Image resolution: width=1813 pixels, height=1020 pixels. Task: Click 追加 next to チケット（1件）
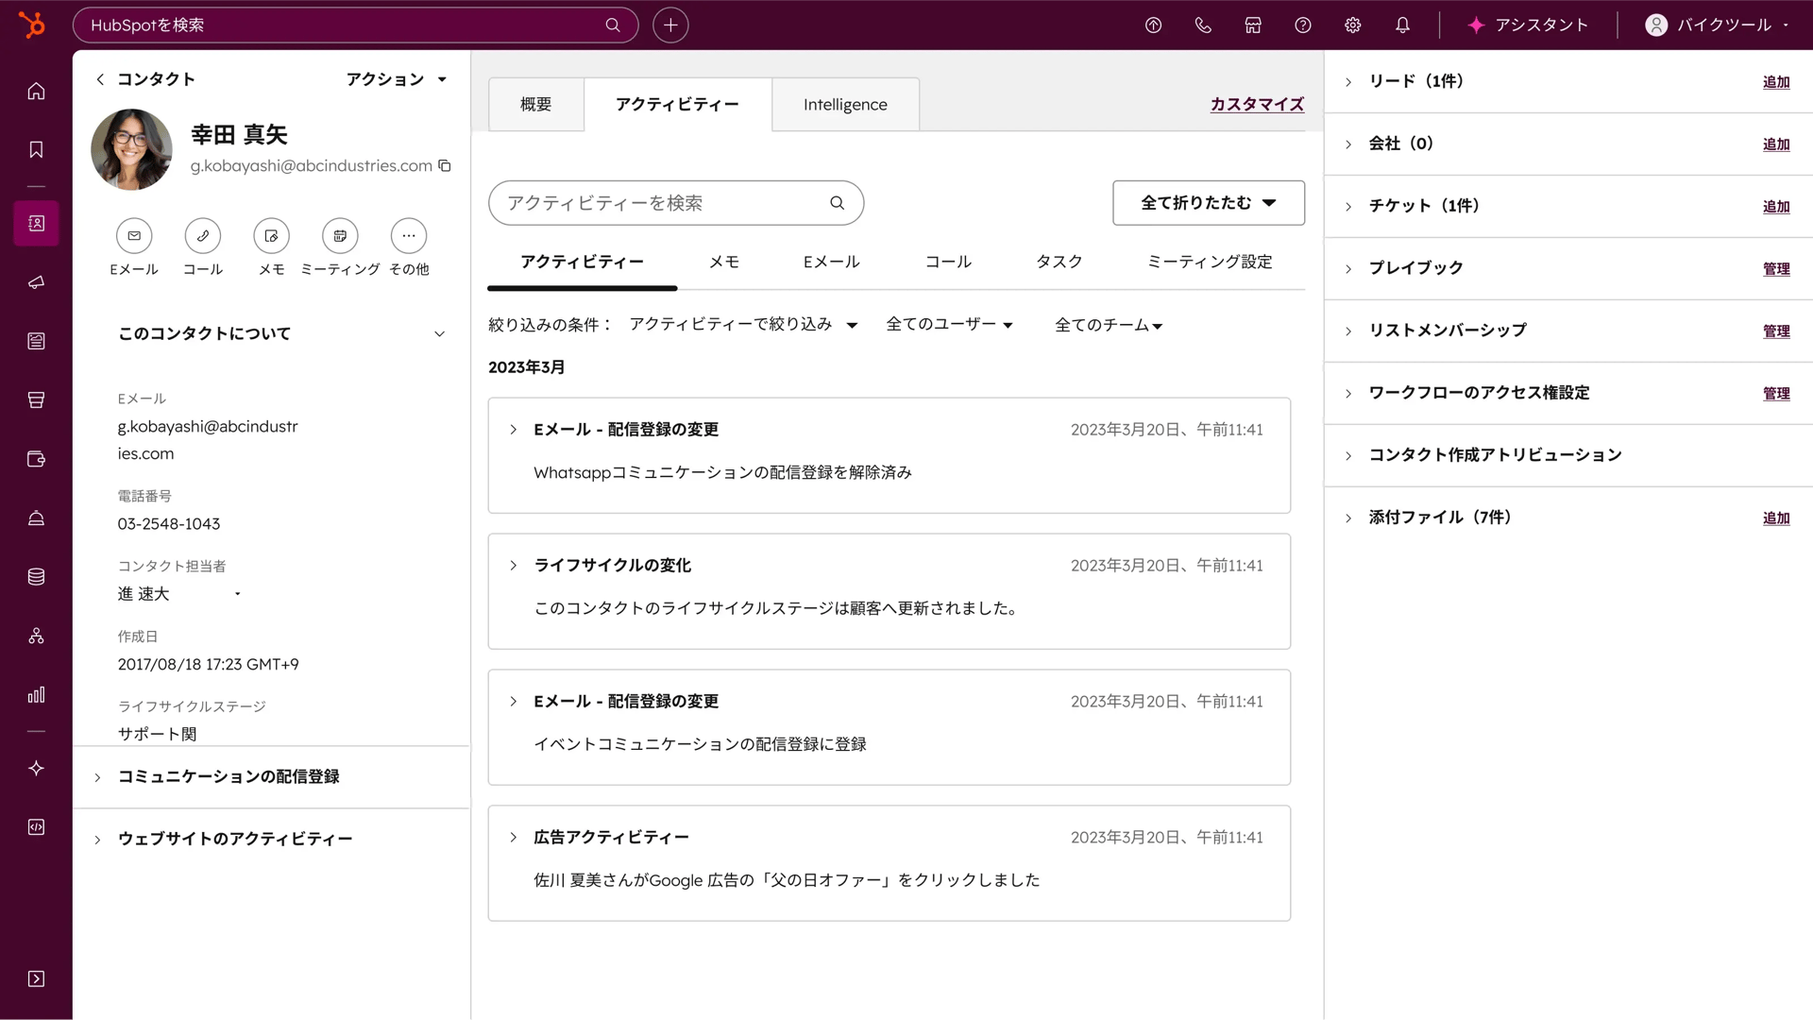point(1775,206)
